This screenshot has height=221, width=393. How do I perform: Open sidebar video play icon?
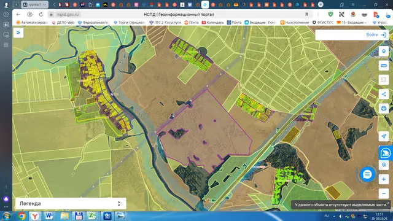click(6, 15)
